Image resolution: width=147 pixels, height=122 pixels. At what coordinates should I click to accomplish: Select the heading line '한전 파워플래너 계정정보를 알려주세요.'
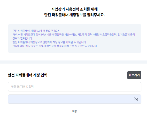click(74, 15)
